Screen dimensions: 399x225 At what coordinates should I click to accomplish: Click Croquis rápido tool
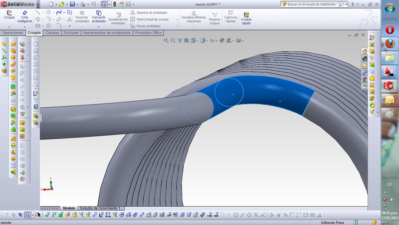click(x=246, y=18)
